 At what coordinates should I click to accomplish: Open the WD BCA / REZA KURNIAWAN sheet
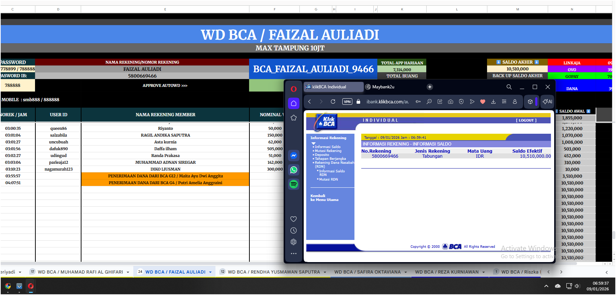tap(447, 272)
